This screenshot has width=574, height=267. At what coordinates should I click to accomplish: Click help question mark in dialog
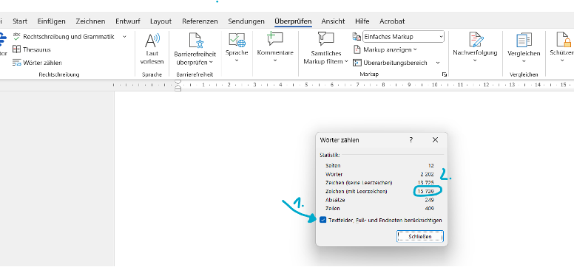pos(411,140)
